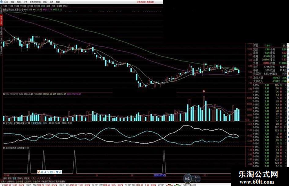
Task: Click the 净流入额 row
Action: point(270,78)
